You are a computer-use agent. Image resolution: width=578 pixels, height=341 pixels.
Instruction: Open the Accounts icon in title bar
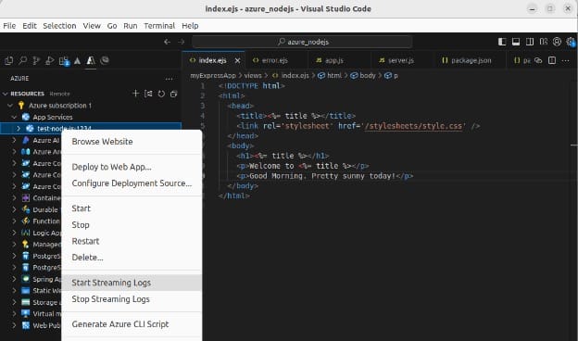click(557, 42)
